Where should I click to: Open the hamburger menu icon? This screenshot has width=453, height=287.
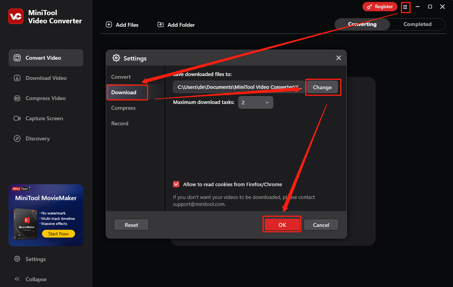[405, 7]
